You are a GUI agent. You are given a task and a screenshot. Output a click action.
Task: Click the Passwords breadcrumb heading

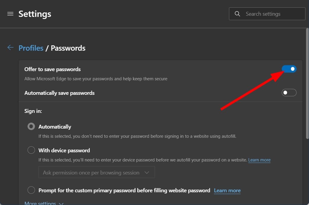[68, 48]
